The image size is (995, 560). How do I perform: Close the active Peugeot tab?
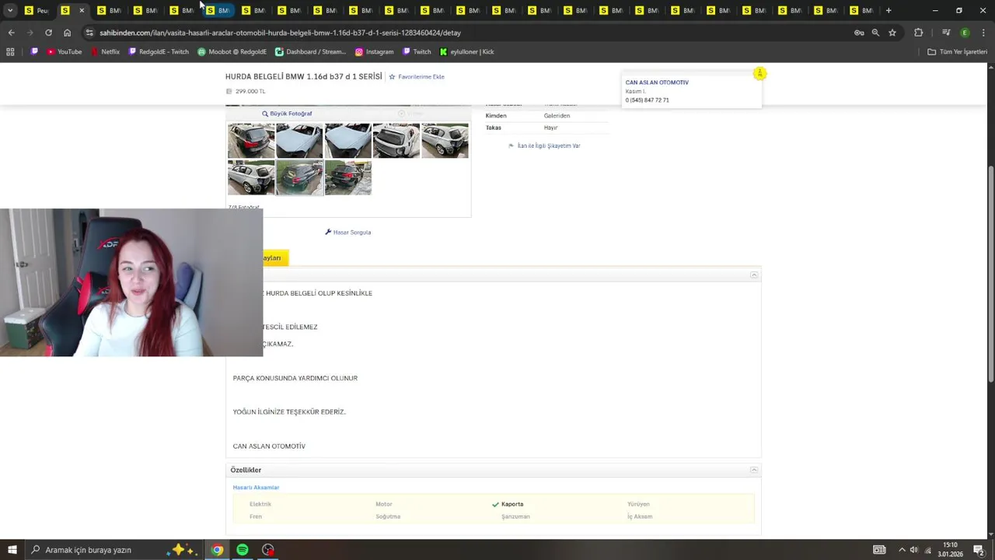(x=82, y=10)
